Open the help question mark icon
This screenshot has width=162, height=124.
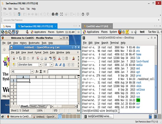pyautogui.click(x=83, y=14)
